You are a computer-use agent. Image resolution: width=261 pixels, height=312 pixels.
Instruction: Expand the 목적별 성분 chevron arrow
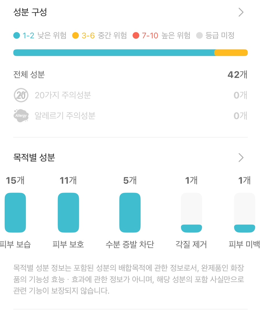click(x=241, y=158)
